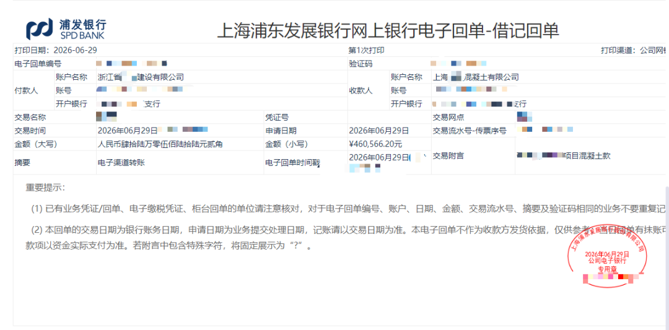Select the 申请日期 value 2026年06月29日
Viewport: 669px width, 330px height.
click(x=379, y=131)
